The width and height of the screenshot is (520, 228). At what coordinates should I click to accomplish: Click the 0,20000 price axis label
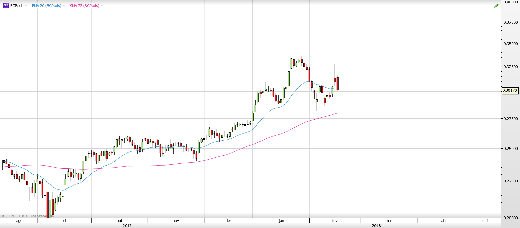(511, 218)
